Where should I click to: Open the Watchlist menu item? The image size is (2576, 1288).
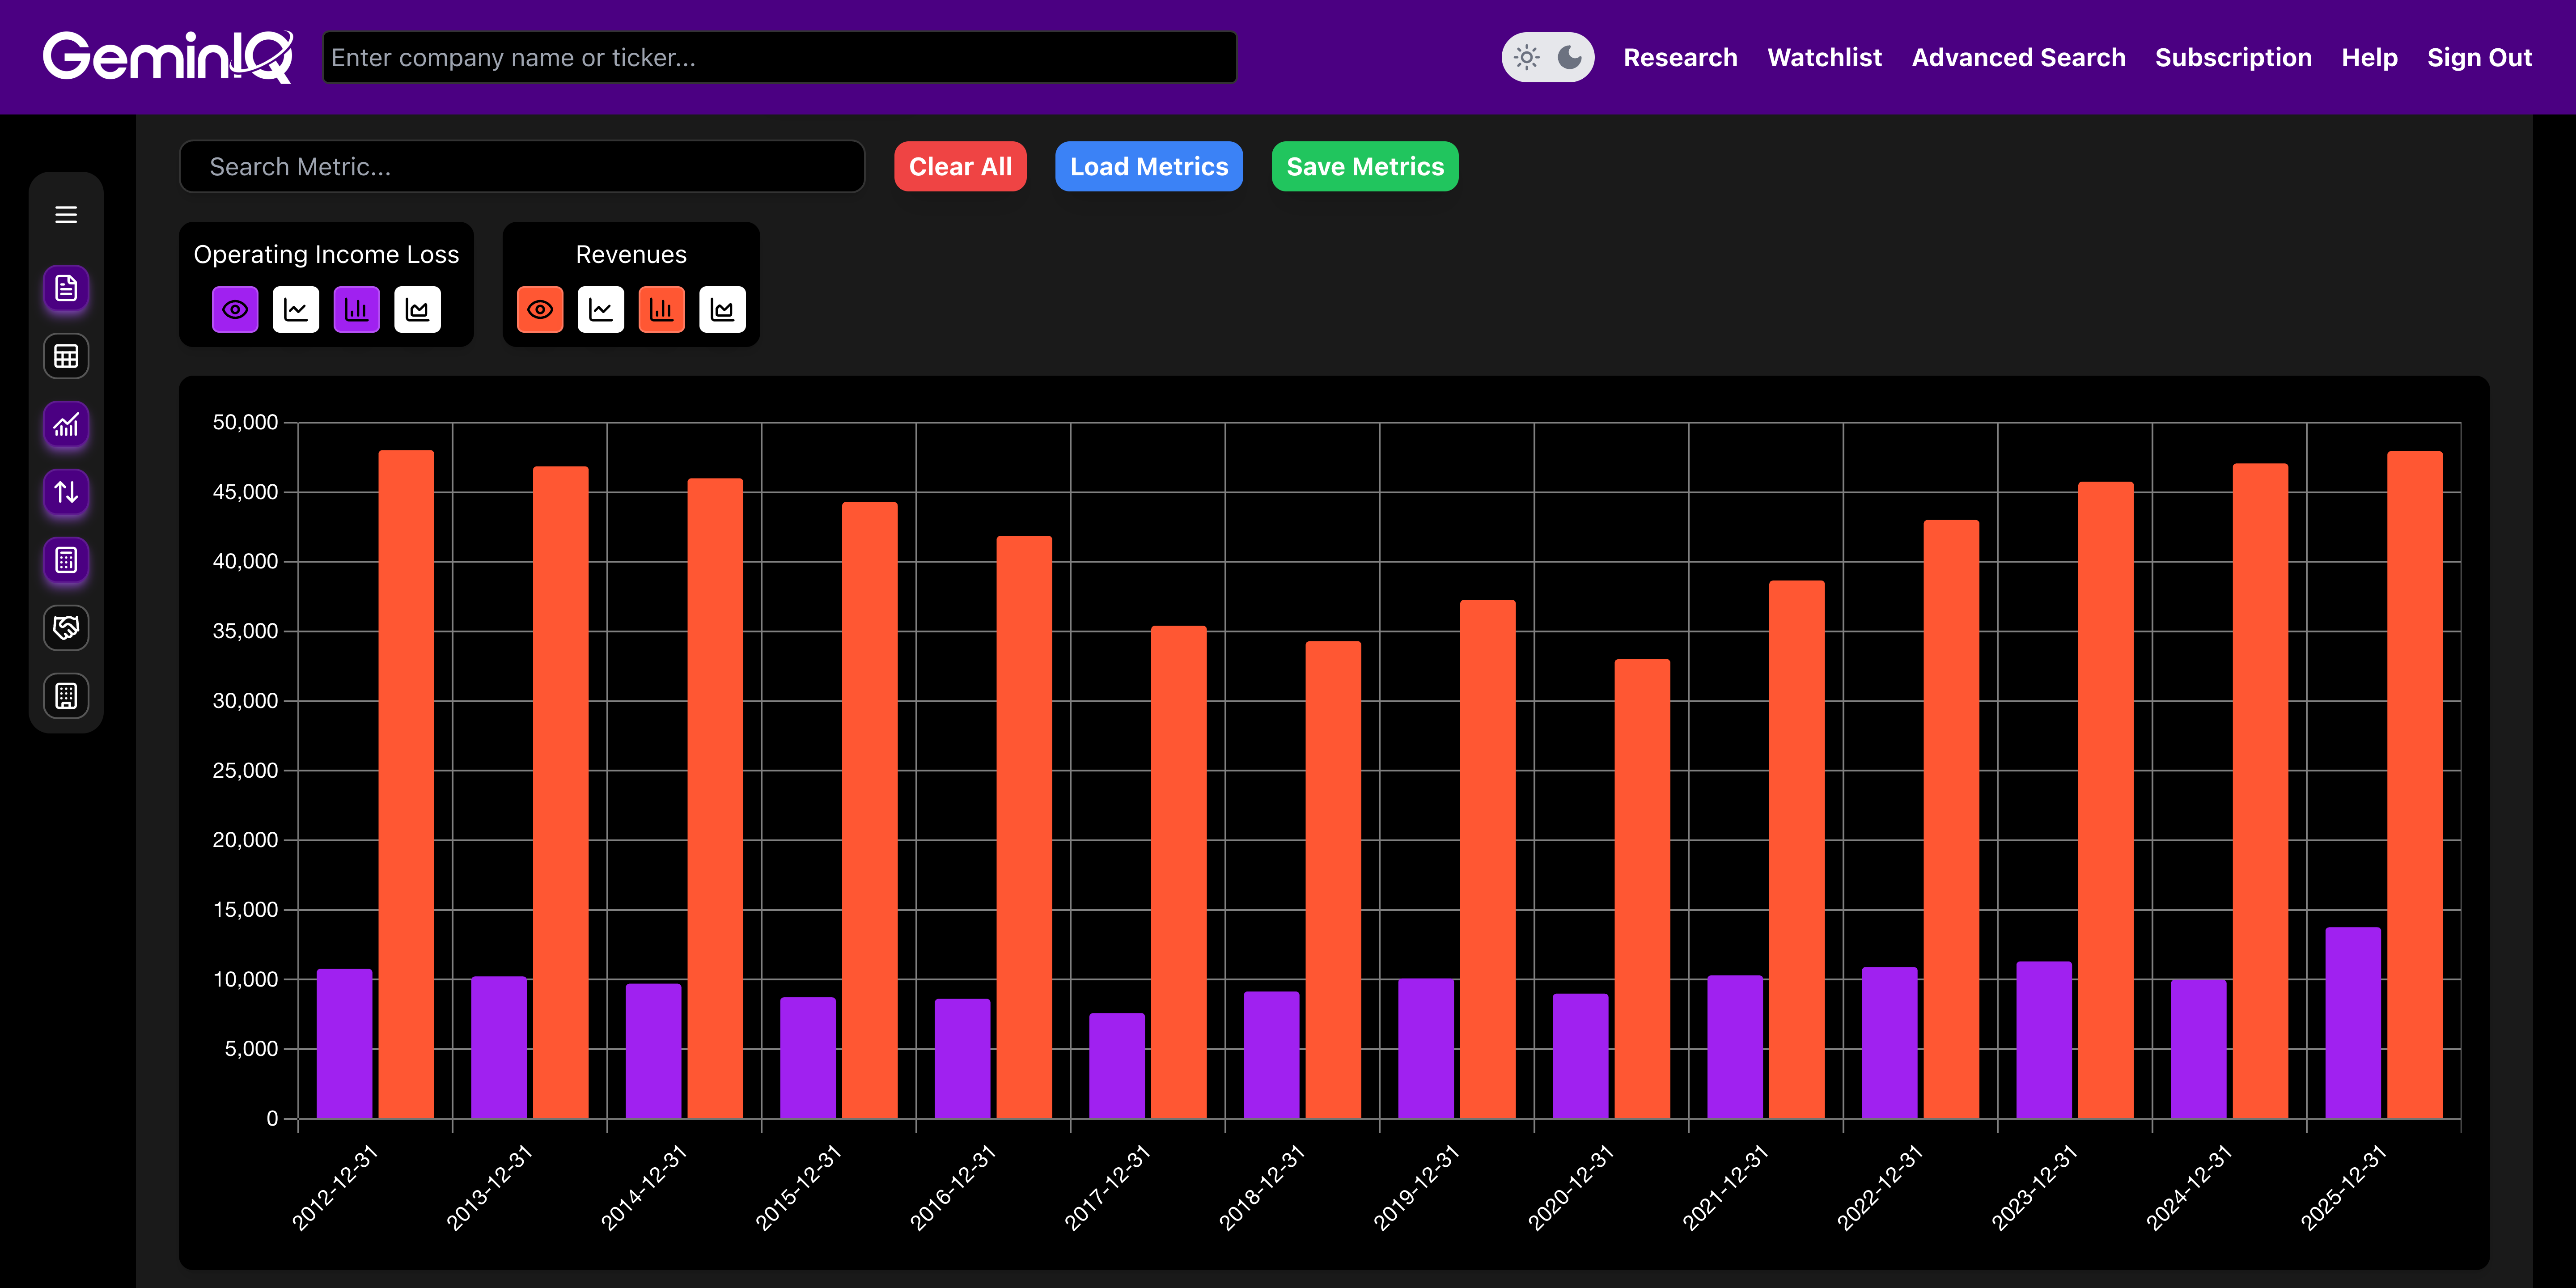click(1824, 57)
